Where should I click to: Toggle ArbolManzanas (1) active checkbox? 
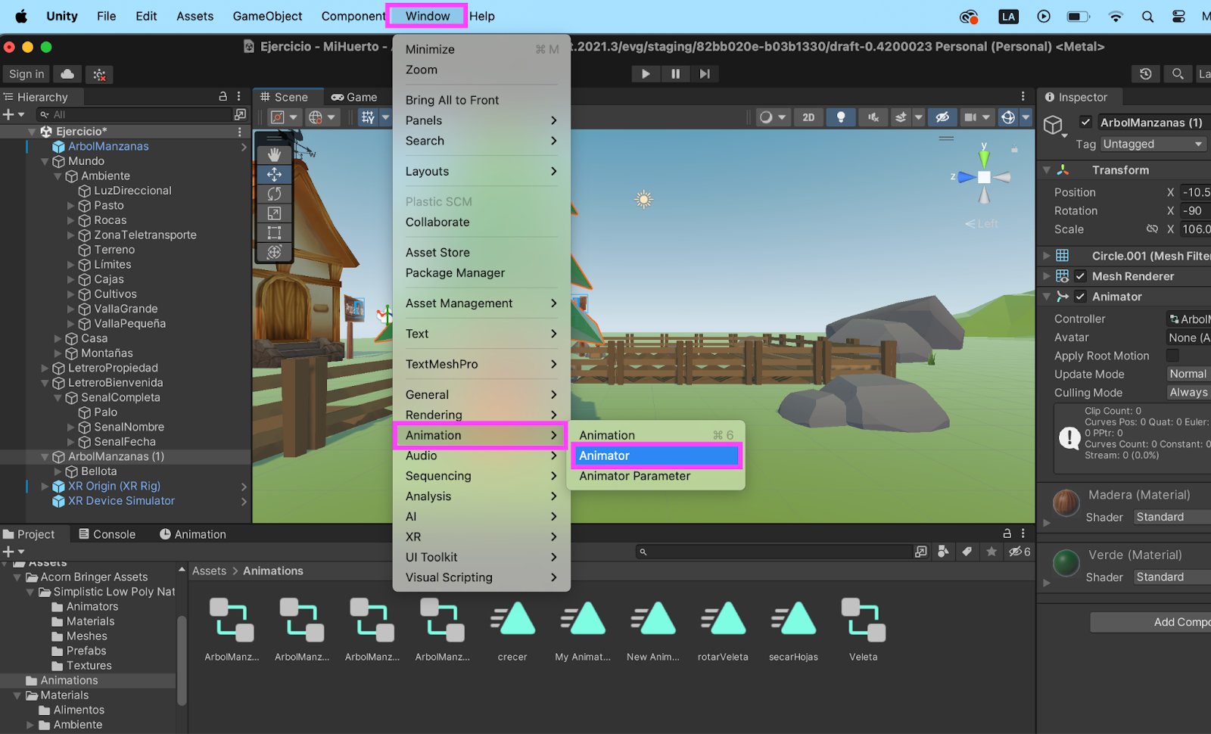1085,122
